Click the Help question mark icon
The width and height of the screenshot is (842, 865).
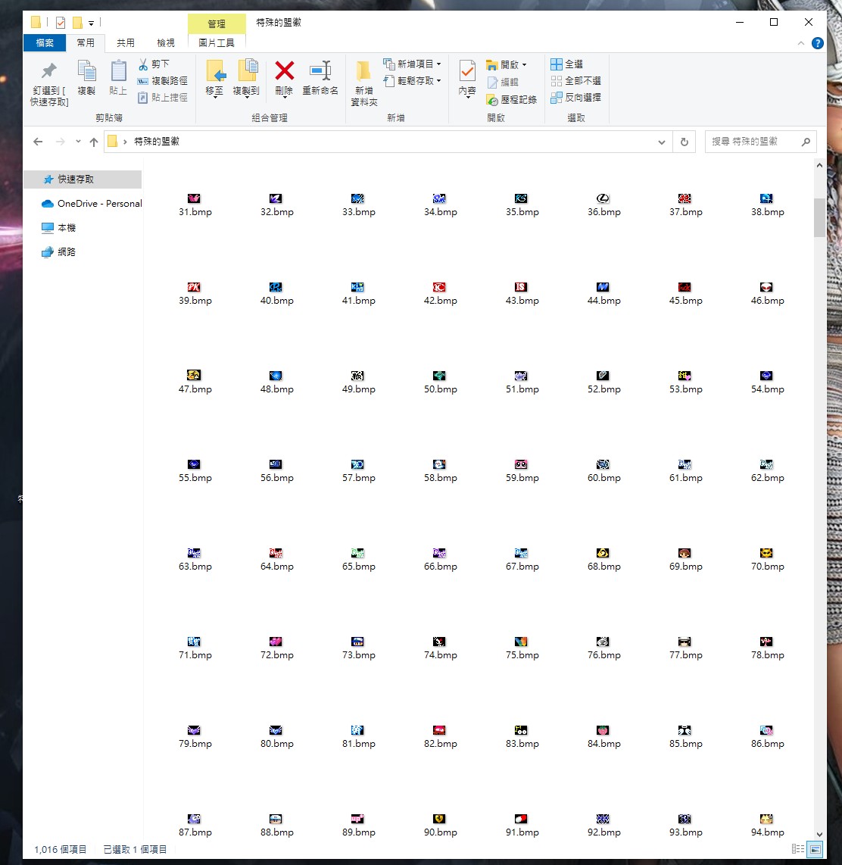coord(818,43)
